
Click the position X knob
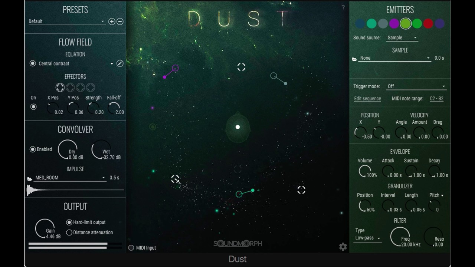pyautogui.click(x=360, y=133)
